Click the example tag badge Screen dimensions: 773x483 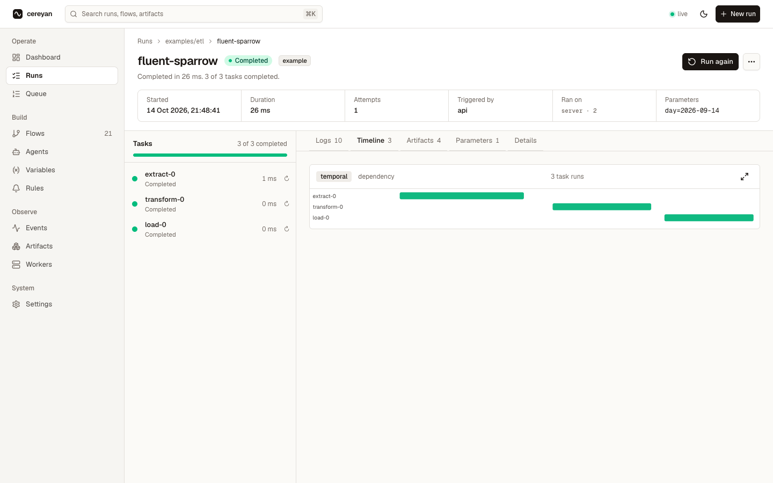tap(295, 61)
